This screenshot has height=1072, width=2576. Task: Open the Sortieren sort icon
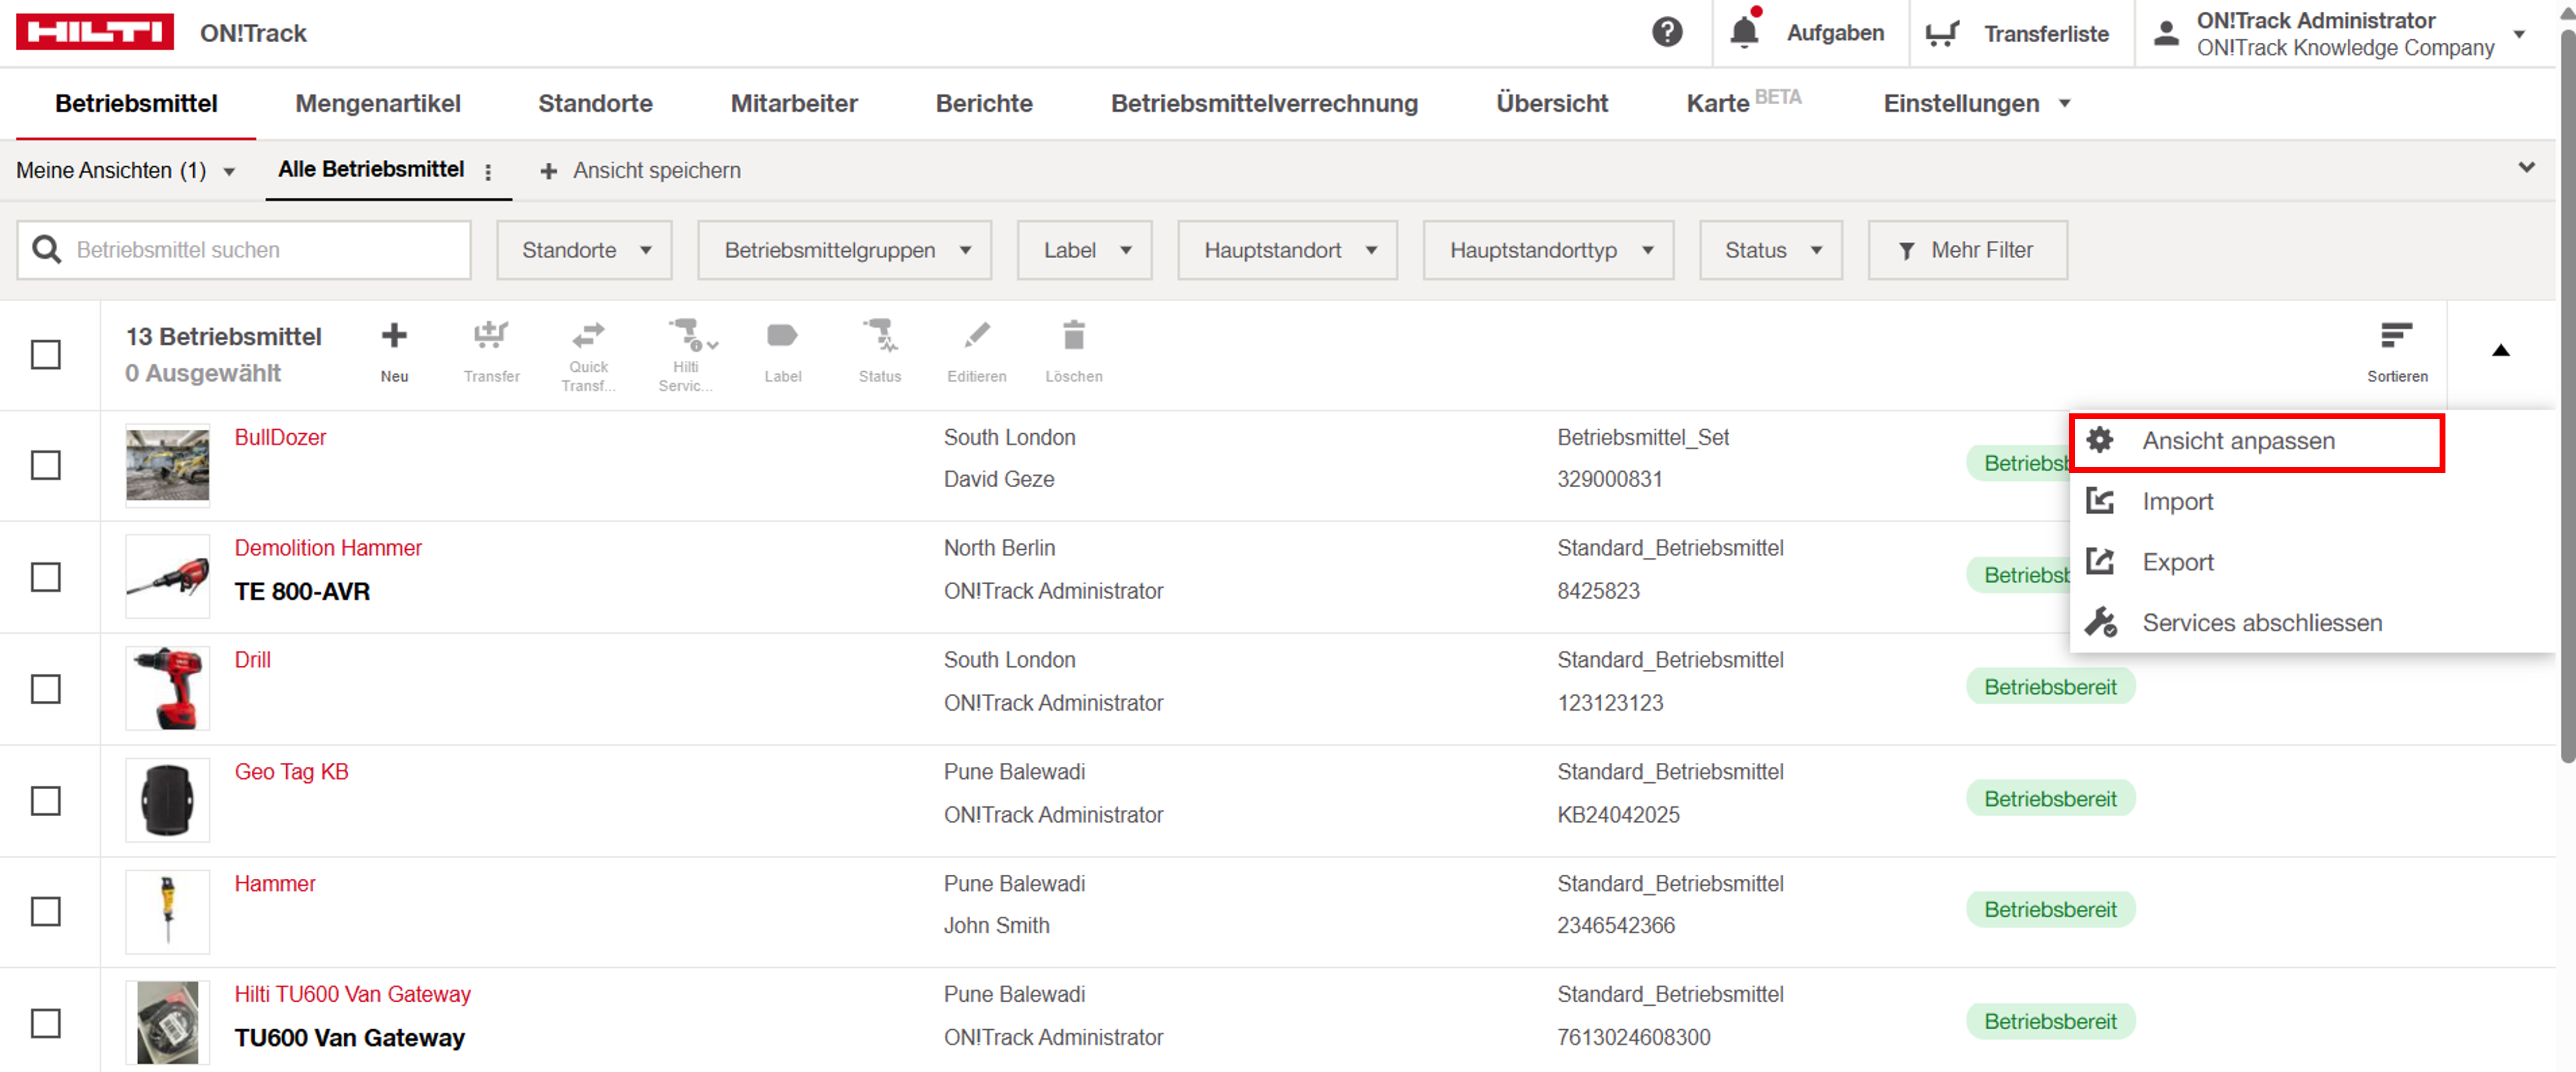tap(2396, 335)
